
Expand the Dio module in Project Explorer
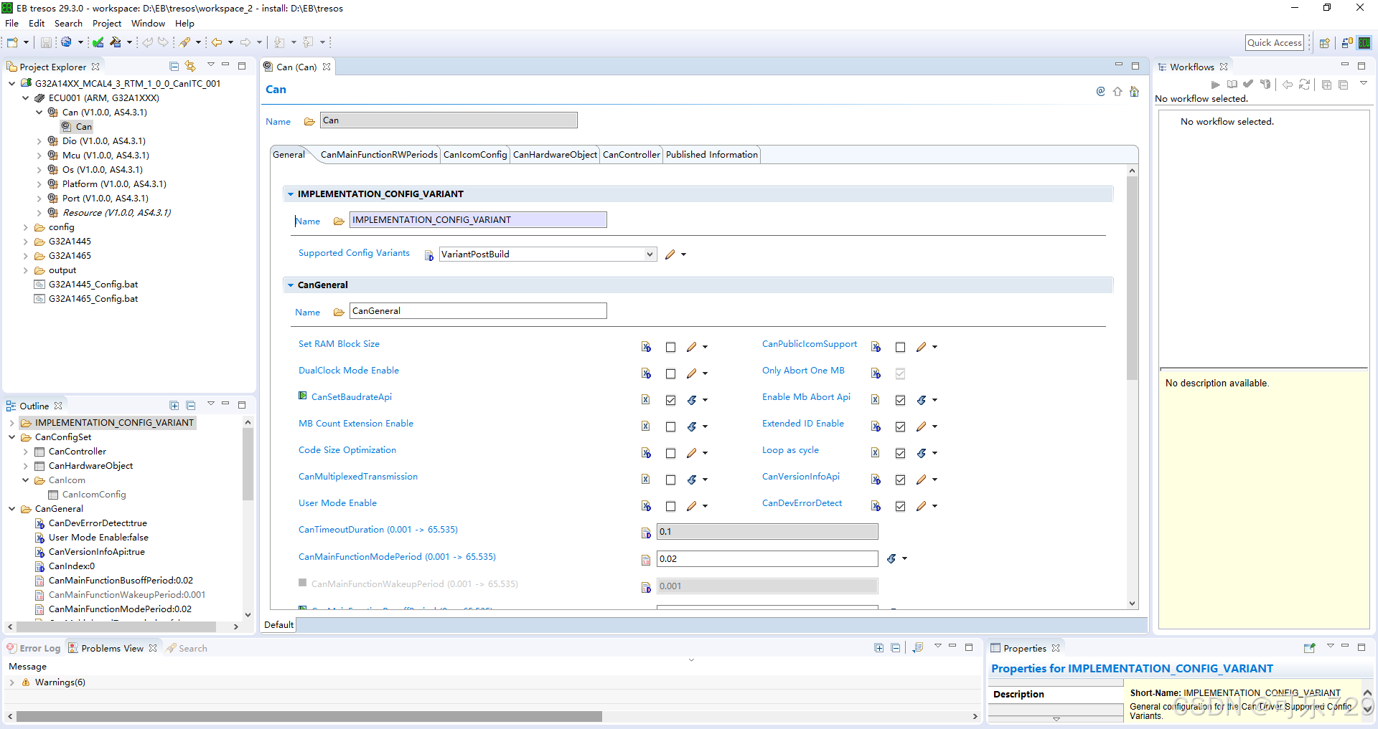[x=39, y=141]
